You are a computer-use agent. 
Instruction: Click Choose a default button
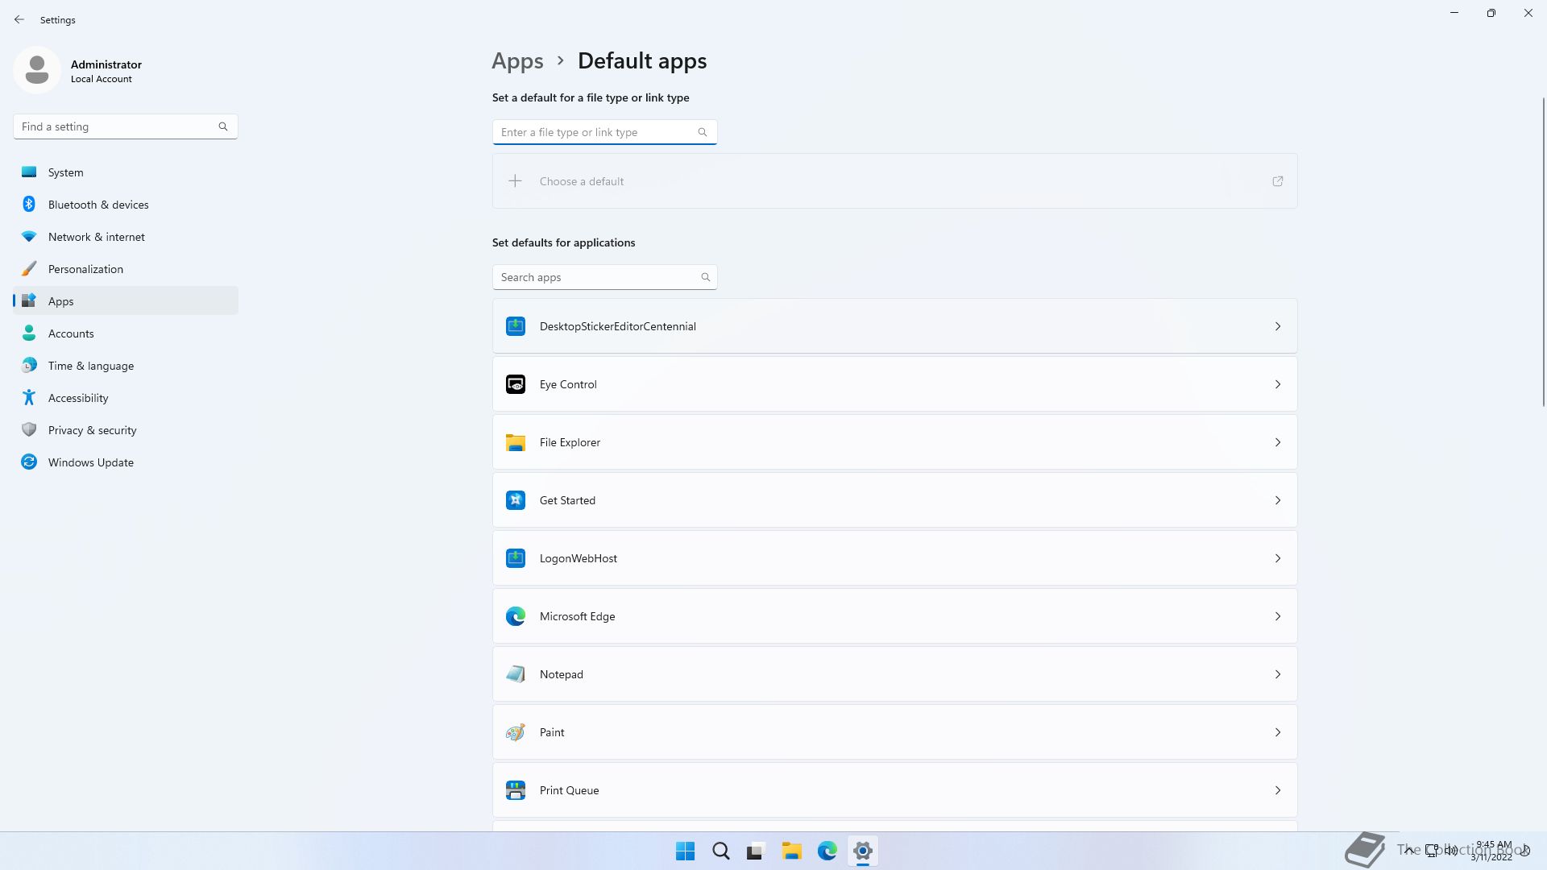pos(894,181)
